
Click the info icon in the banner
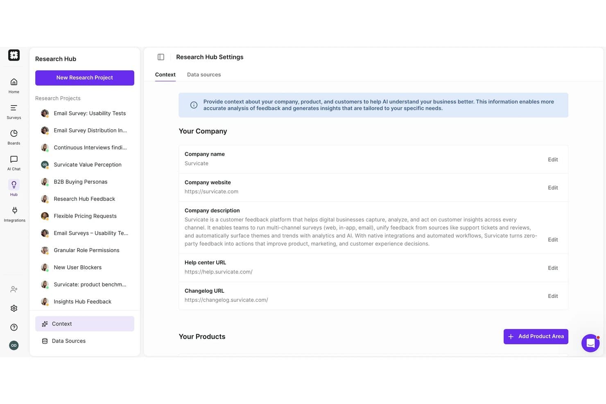[194, 105]
